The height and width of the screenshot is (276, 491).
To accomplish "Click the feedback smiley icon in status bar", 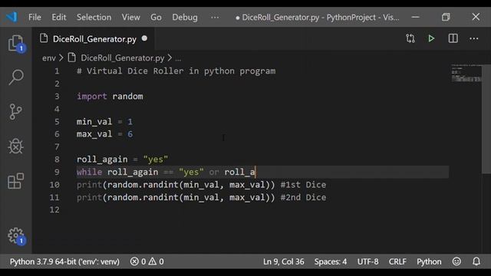I will 456,261.
